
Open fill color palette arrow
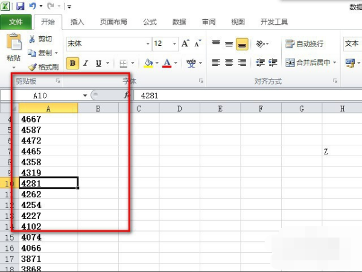click(157, 63)
